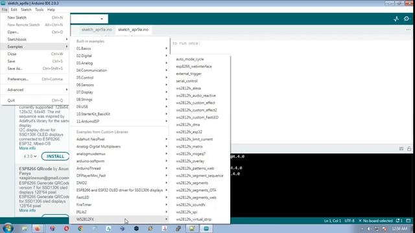Open serial_control example
This screenshot has width=415, height=233.
coord(200,81)
